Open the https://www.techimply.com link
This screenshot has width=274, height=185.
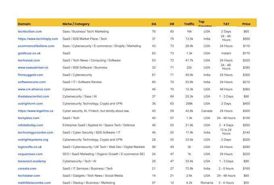pyautogui.click(x=38, y=39)
